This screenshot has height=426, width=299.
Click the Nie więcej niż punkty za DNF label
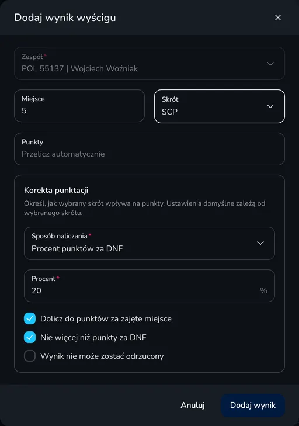(x=93, y=337)
